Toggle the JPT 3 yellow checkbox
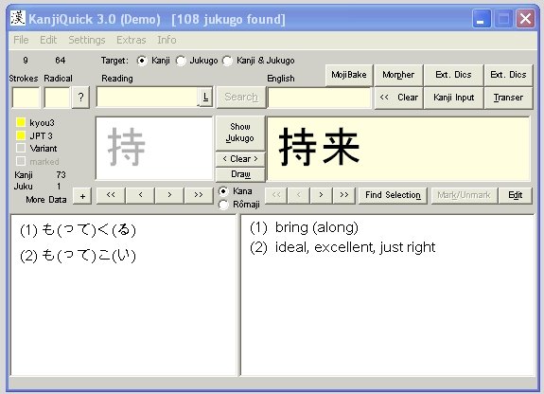544x394 pixels. click(x=21, y=135)
